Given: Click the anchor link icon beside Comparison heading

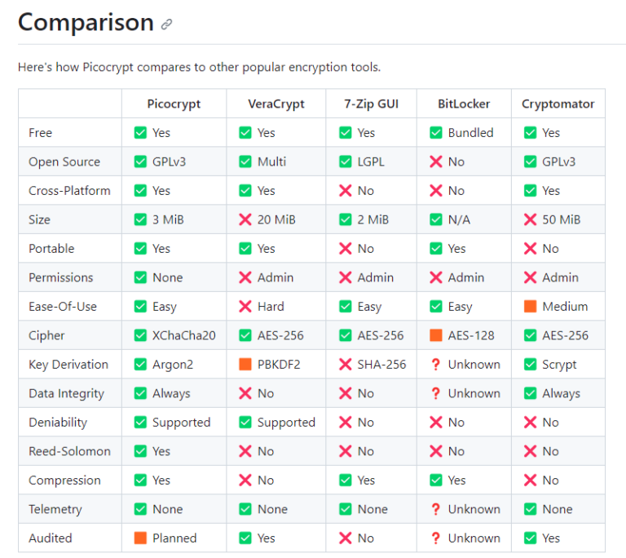Looking at the screenshot, I should coord(167,24).
